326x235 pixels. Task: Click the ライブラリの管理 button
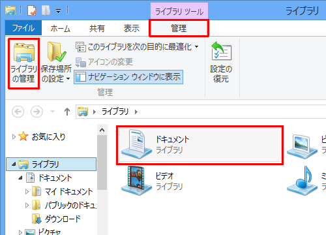coord(23,63)
